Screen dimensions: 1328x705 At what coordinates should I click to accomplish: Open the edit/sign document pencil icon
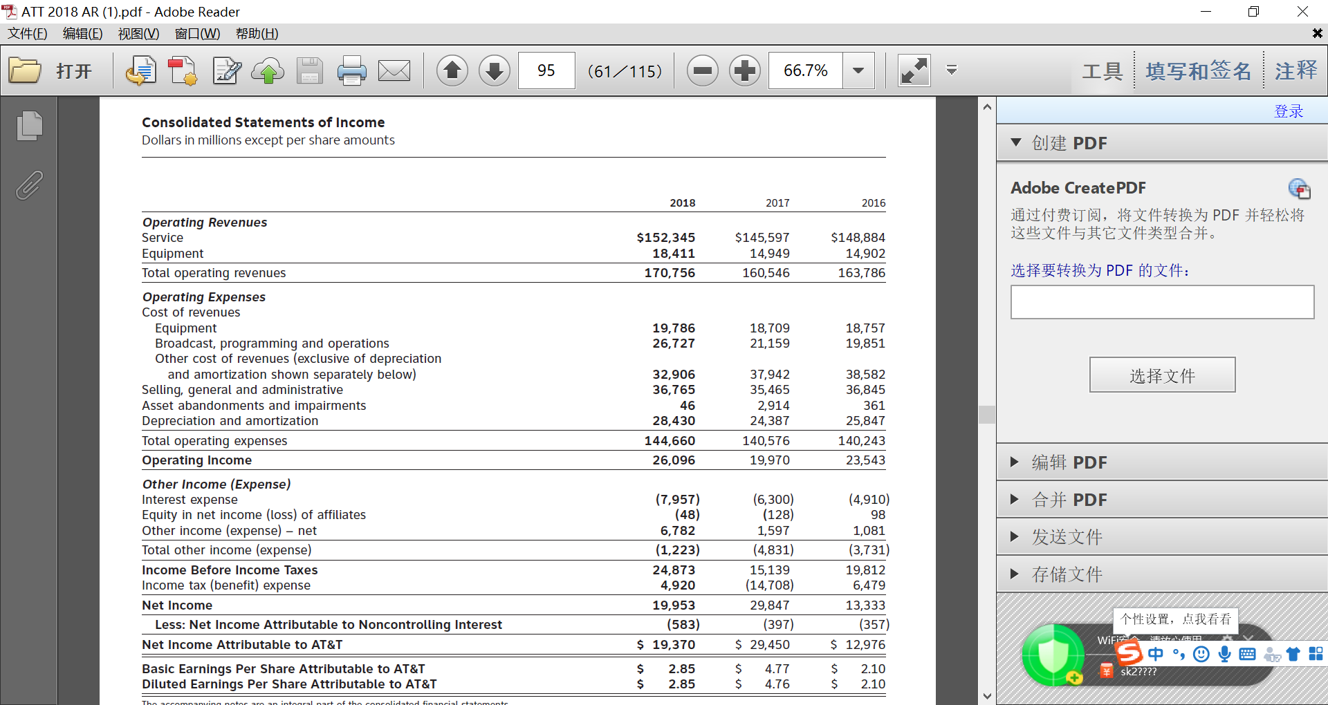click(x=226, y=70)
